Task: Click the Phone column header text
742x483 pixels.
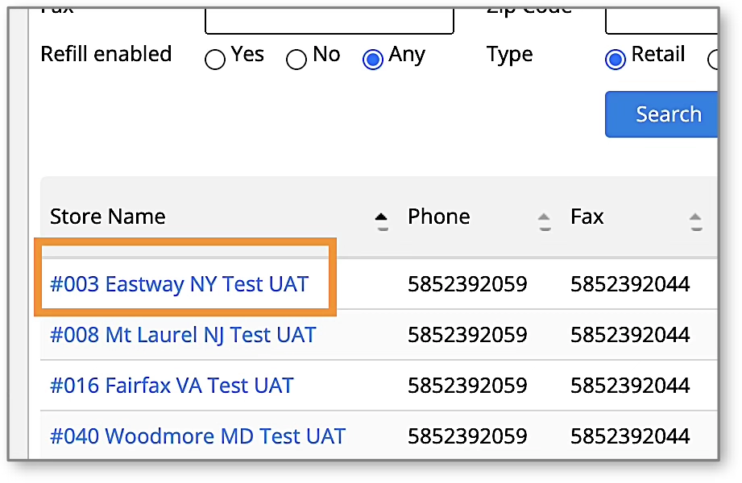Action: coord(439,217)
